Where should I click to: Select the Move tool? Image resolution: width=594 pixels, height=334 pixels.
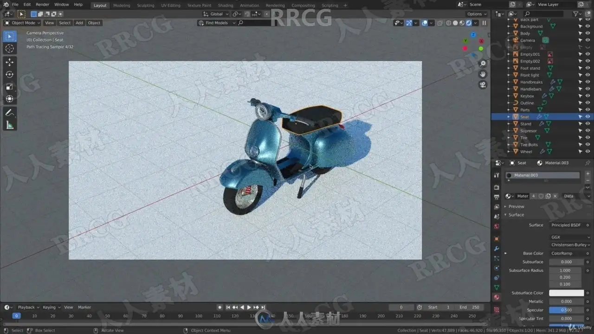pyautogui.click(x=10, y=62)
